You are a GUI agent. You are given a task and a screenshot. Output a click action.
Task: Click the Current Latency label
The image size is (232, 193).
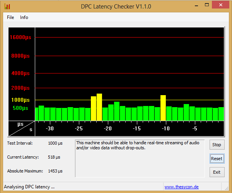(x=23, y=157)
